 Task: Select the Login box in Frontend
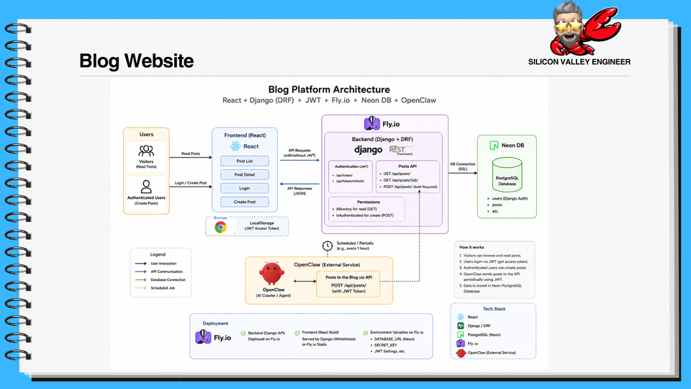point(245,188)
